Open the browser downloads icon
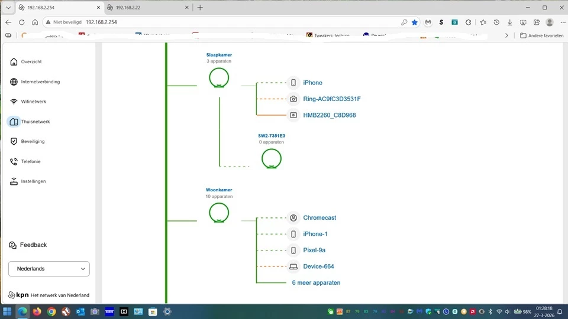The width and height of the screenshot is (568, 319). [509, 22]
